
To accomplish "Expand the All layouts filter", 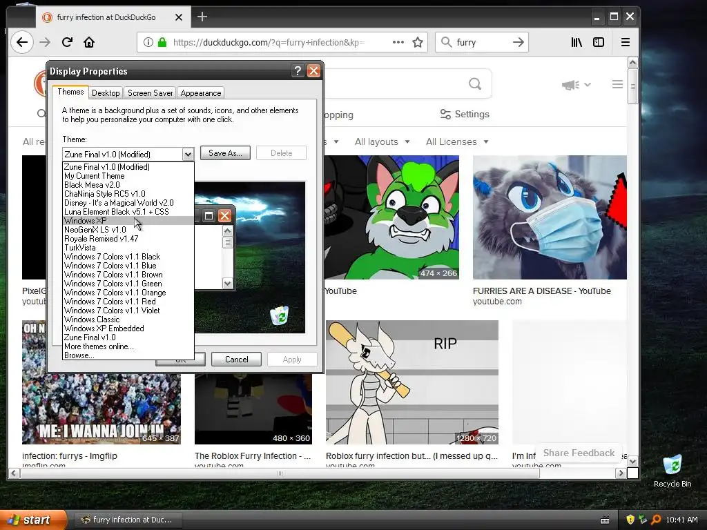I will click(382, 141).
